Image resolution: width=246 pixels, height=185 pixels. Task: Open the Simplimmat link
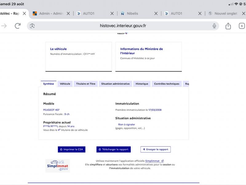[154, 161]
